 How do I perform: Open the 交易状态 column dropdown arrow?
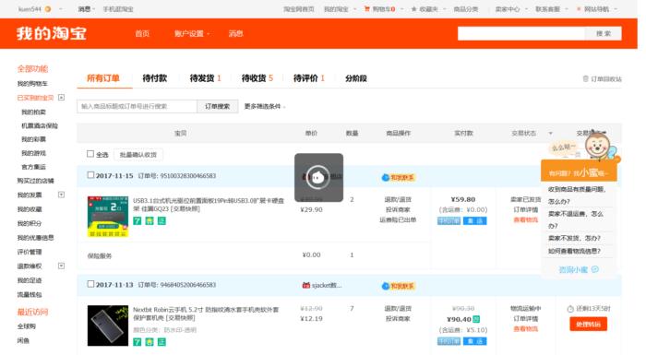[550, 134]
